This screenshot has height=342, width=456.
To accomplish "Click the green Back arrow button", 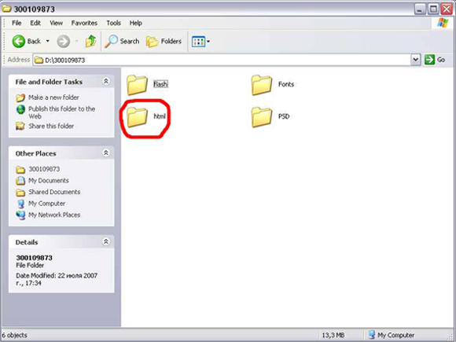I will pos(19,42).
